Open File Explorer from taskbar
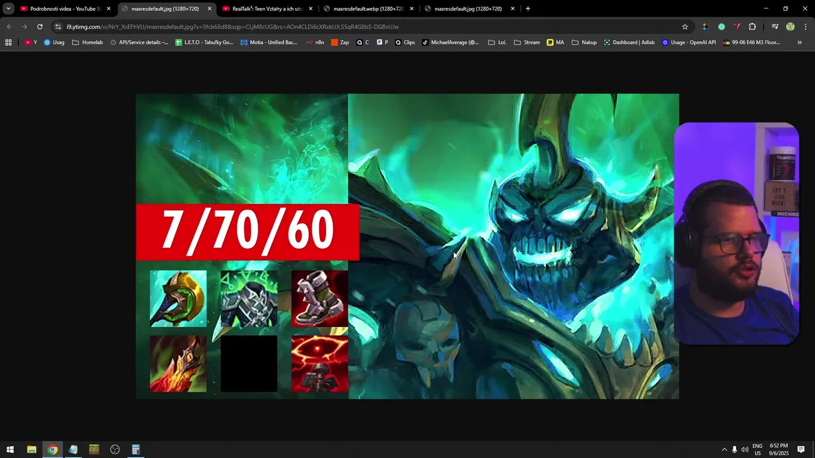Image resolution: width=815 pixels, height=458 pixels. click(x=31, y=450)
